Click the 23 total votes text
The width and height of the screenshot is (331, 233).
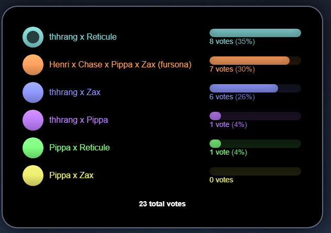tap(162, 204)
